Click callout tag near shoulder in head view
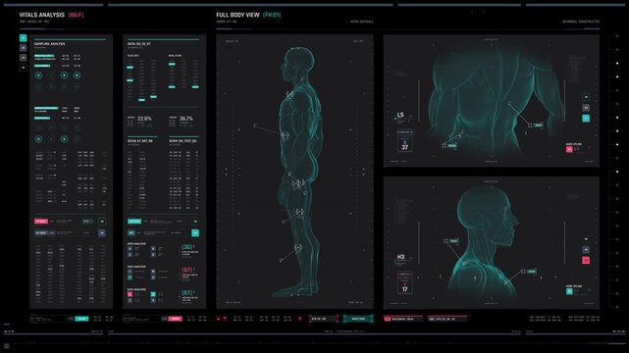629x353 pixels. click(532, 272)
